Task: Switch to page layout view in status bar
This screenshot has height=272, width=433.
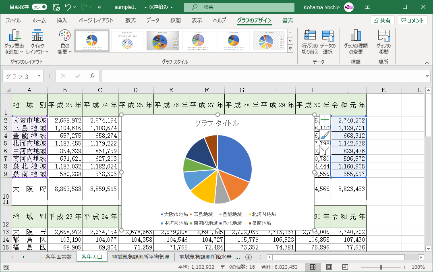Action: (x=329, y=267)
